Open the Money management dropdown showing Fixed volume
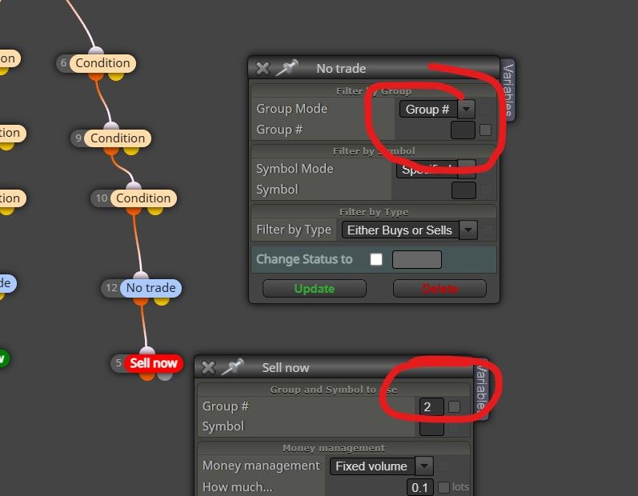Image resolution: width=638 pixels, height=496 pixels. pos(382,466)
